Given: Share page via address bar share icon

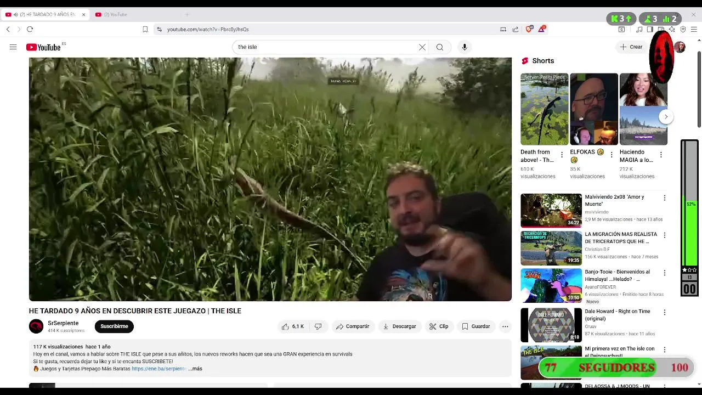Looking at the screenshot, I should (516, 30).
